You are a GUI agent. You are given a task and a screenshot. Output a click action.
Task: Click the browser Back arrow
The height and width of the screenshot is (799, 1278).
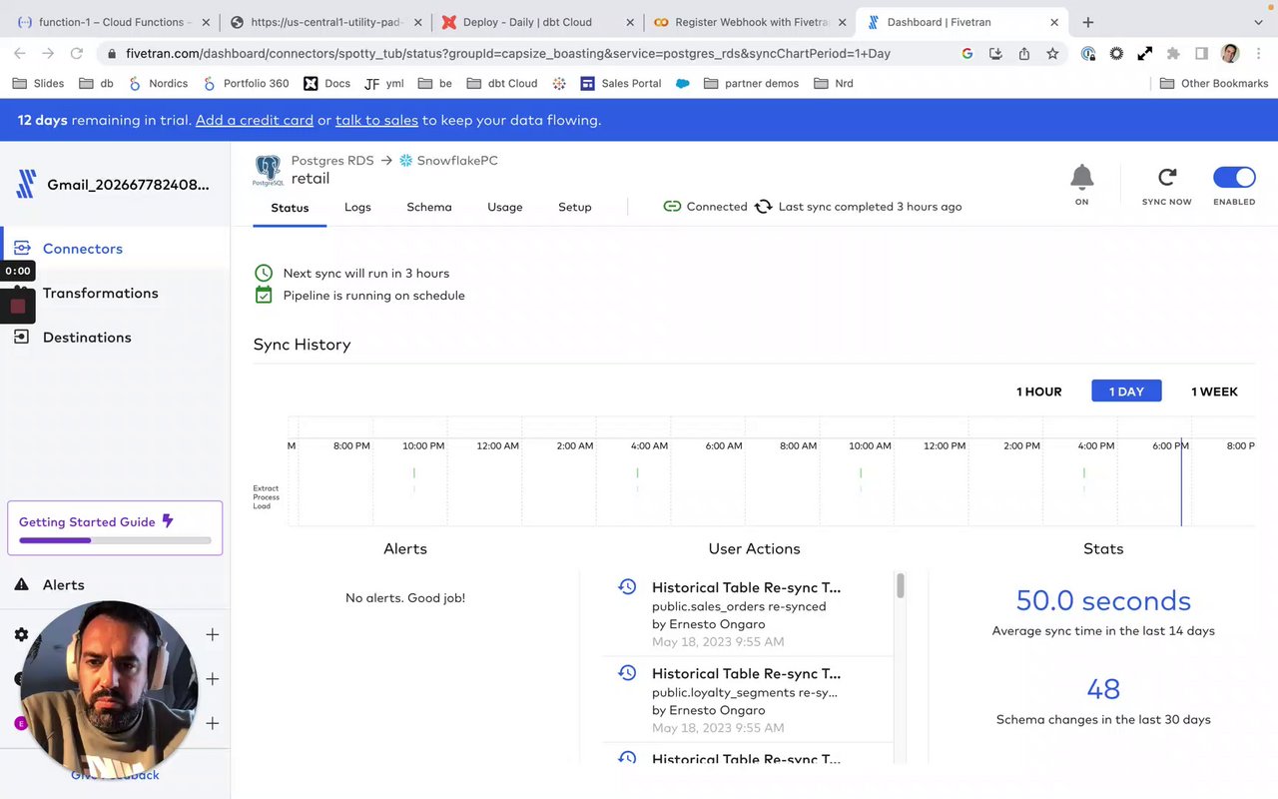(x=20, y=53)
